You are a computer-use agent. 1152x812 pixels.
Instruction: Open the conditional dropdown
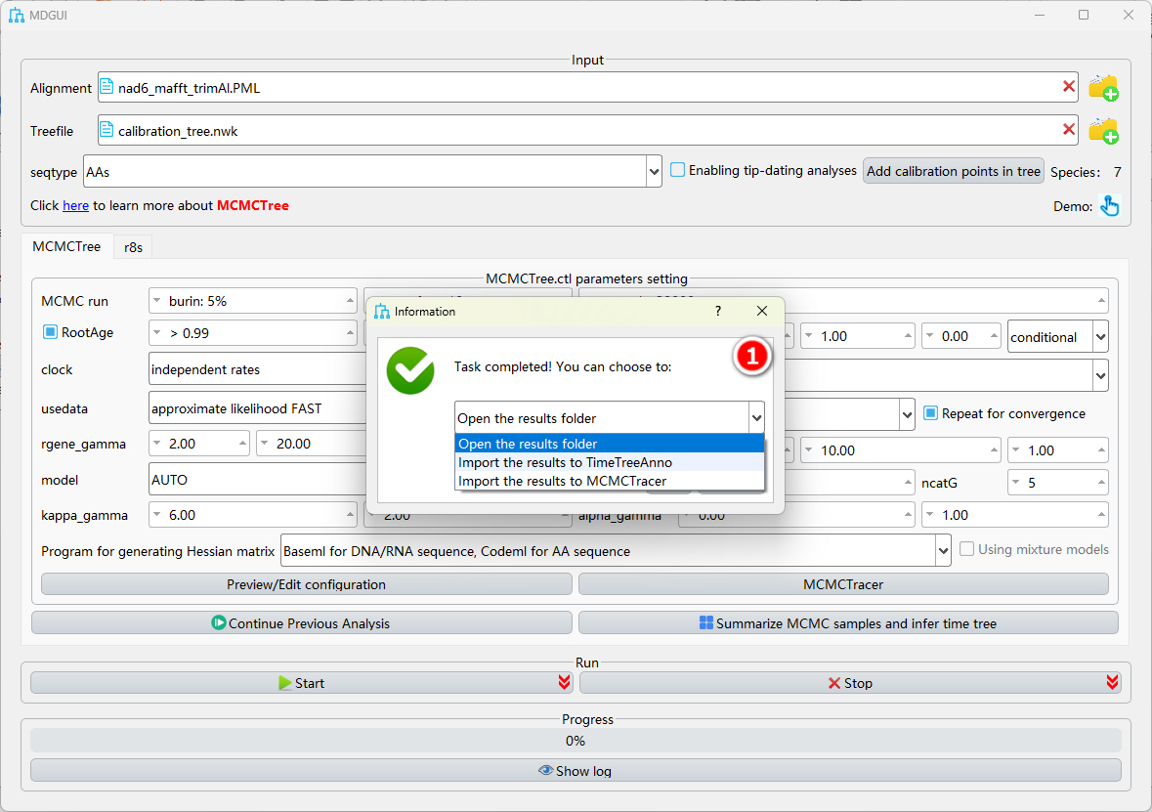click(1100, 337)
